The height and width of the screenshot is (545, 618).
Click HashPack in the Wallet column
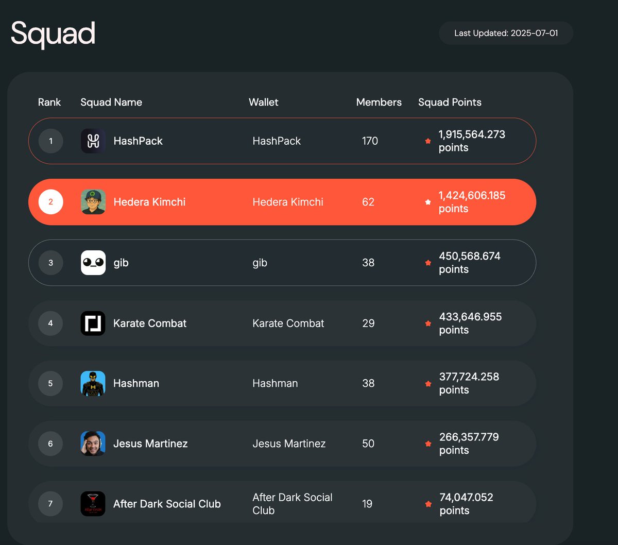pyautogui.click(x=277, y=141)
